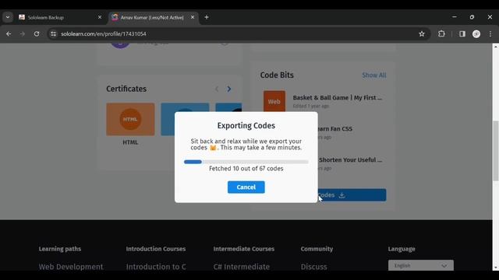Image resolution: width=499 pixels, height=280 pixels.
Task: Show All code bits
Action: click(x=374, y=75)
